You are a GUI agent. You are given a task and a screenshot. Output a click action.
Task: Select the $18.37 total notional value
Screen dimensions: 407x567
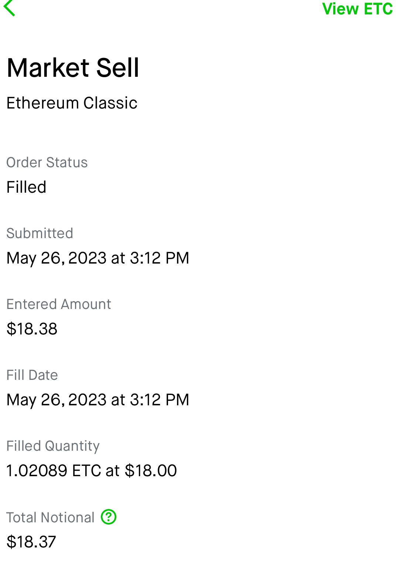point(31,542)
